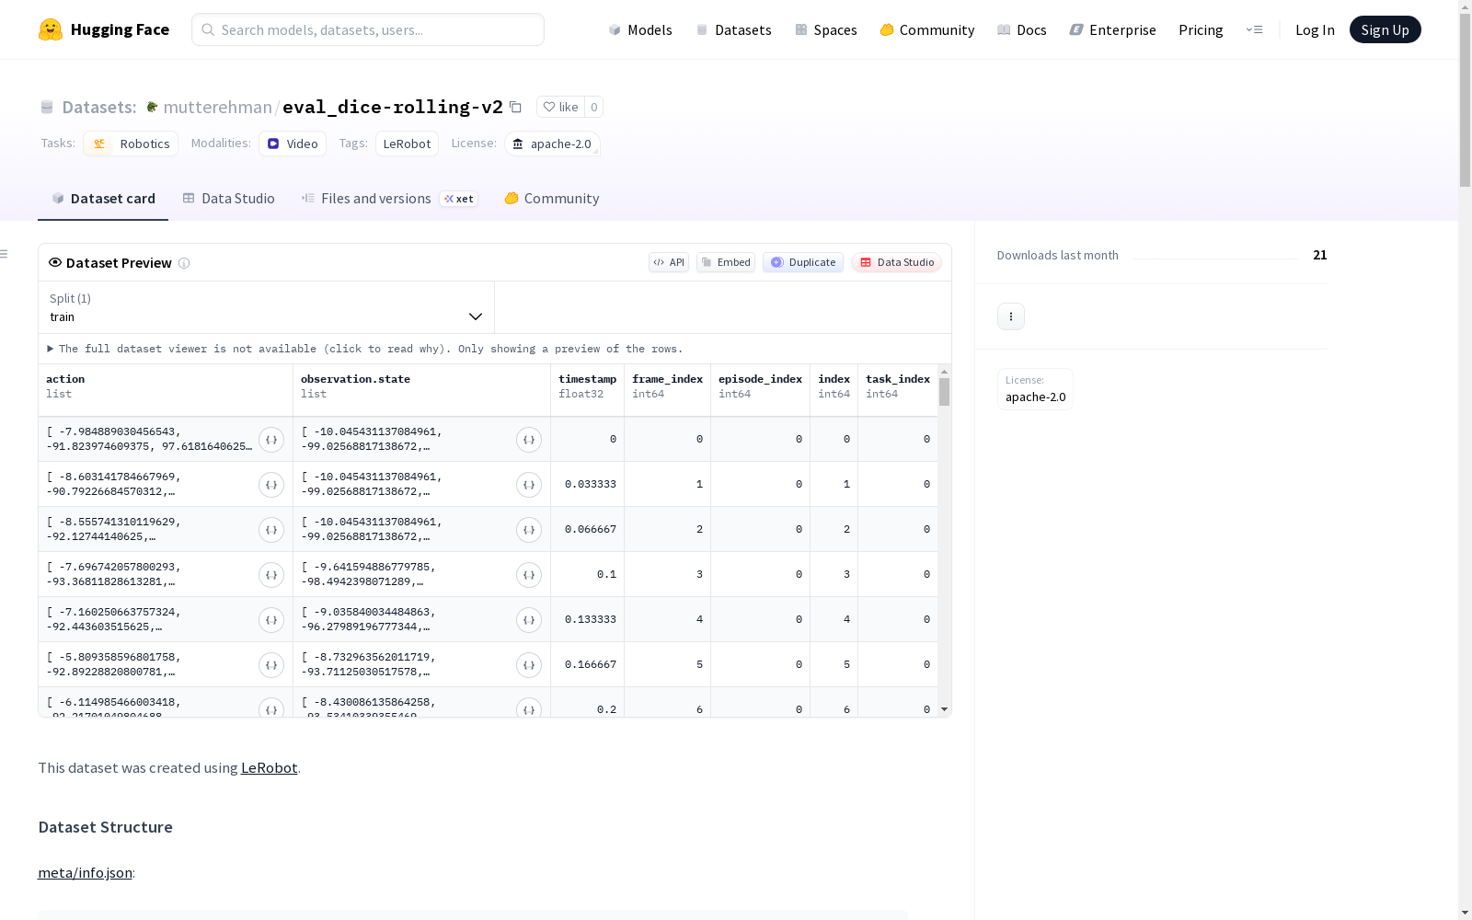The width and height of the screenshot is (1472, 920).
Task: Click the mutterehman author link
Action: pyautogui.click(x=217, y=108)
